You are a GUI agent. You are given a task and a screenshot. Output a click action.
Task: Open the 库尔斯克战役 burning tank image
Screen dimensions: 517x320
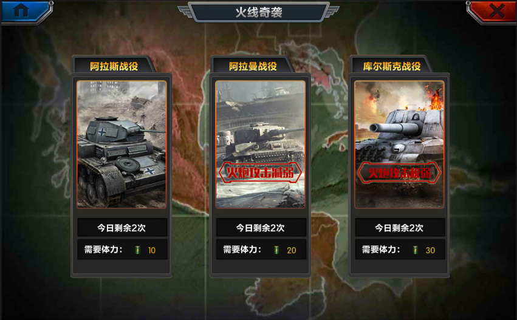[x=399, y=145]
